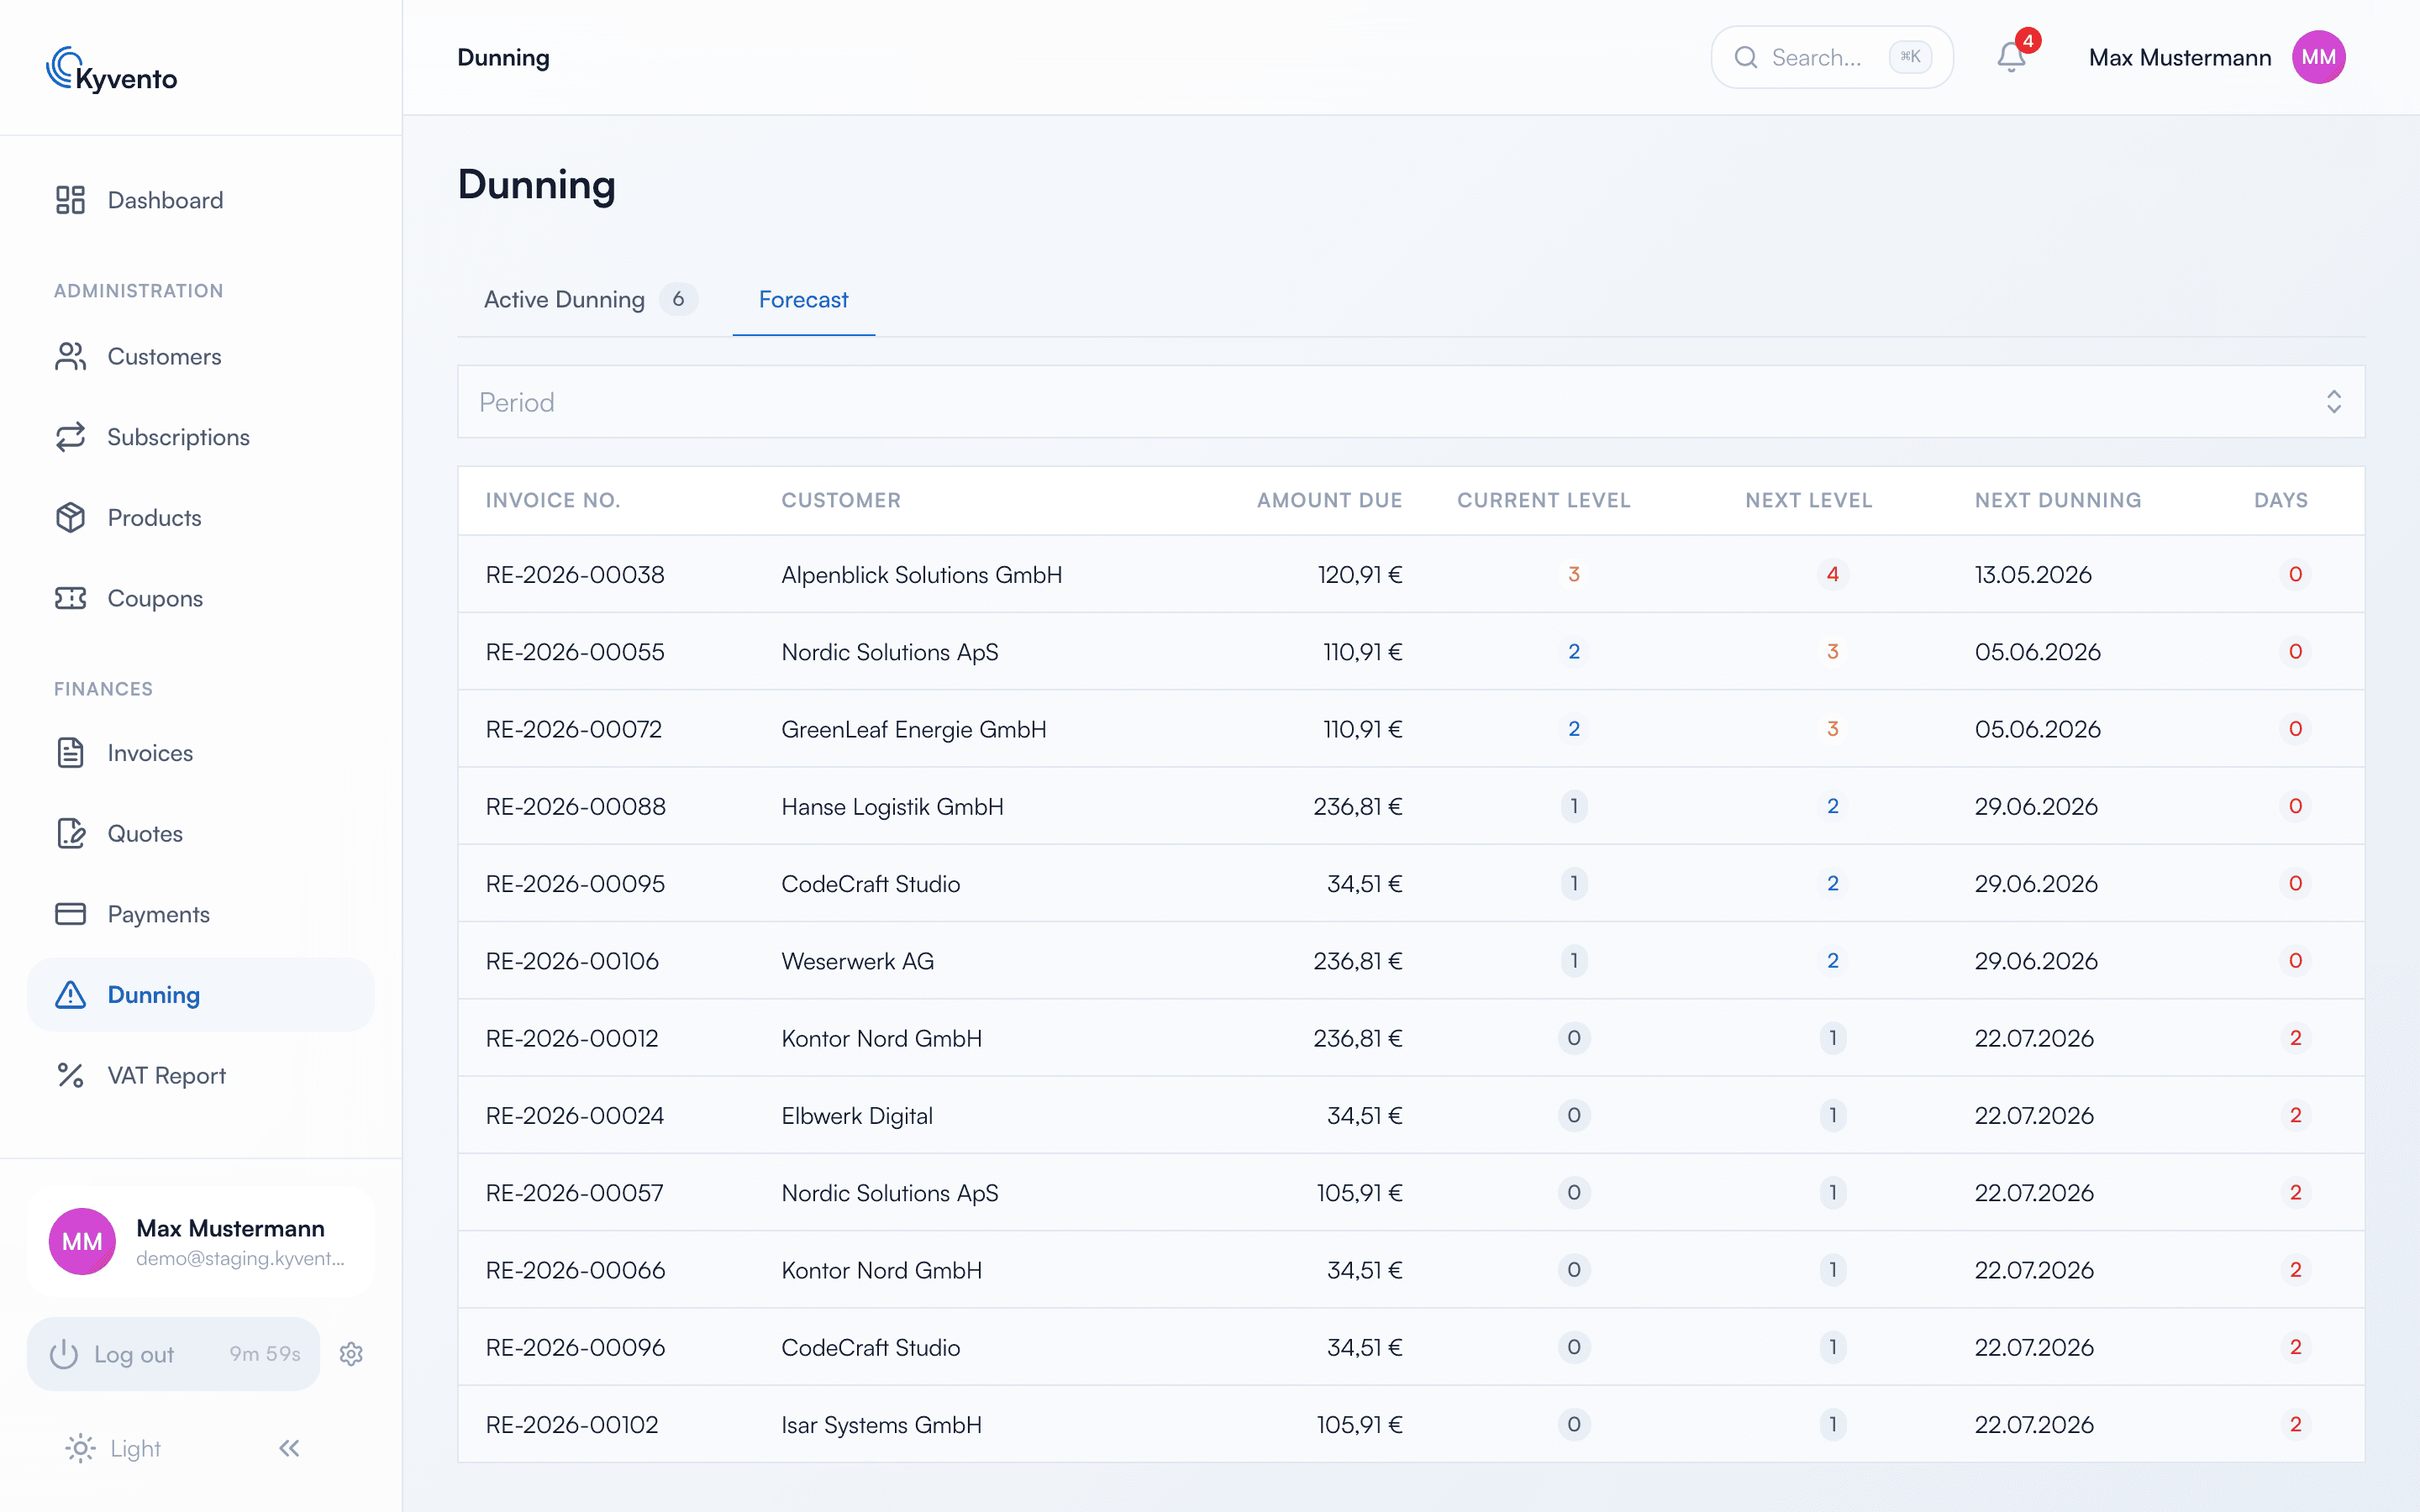Switch to Active Dunning tab

589,299
